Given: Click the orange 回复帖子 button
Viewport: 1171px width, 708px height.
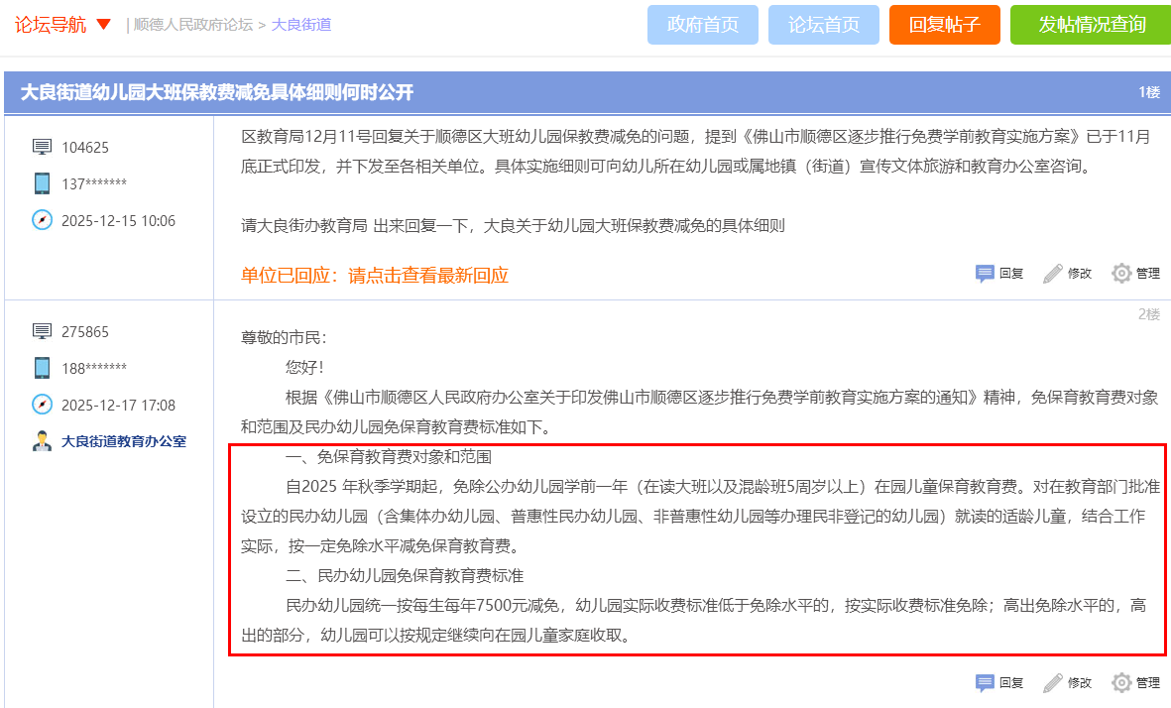Looking at the screenshot, I should [x=944, y=25].
